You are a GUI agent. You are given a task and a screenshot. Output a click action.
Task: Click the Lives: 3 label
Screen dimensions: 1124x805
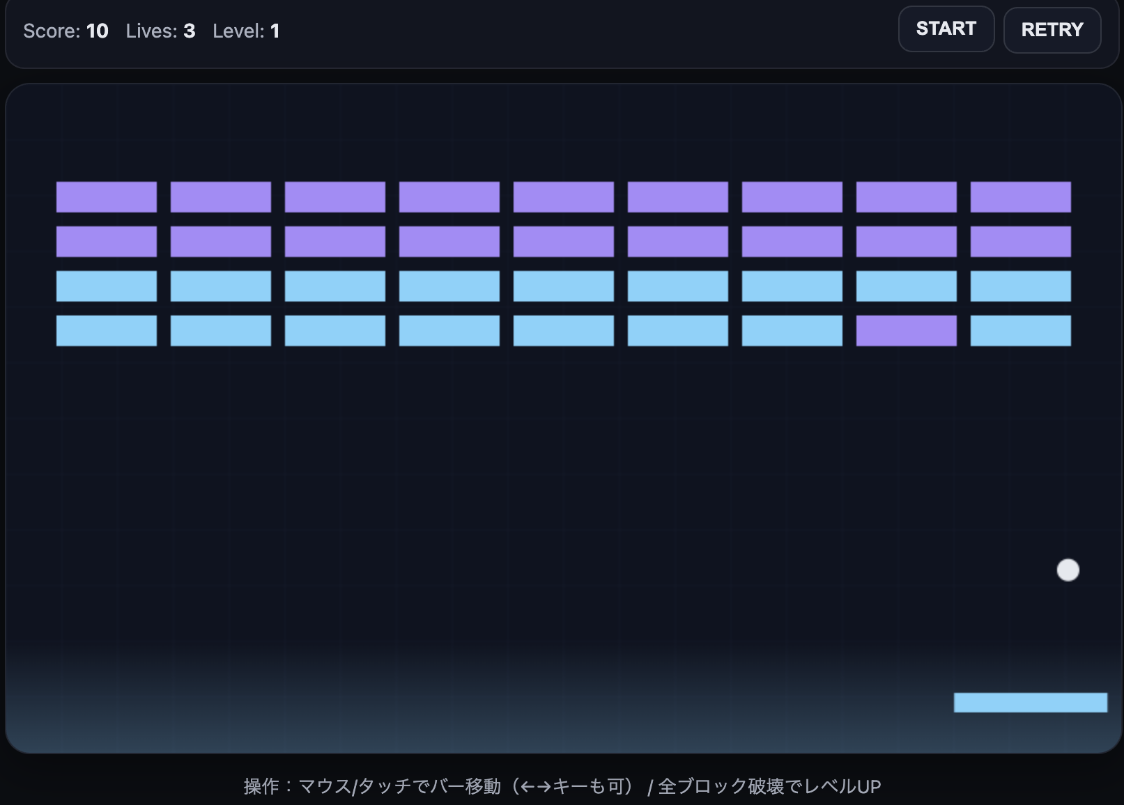[160, 31]
